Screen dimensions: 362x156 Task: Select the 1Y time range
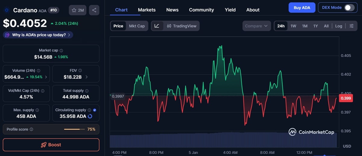coord(316,26)
